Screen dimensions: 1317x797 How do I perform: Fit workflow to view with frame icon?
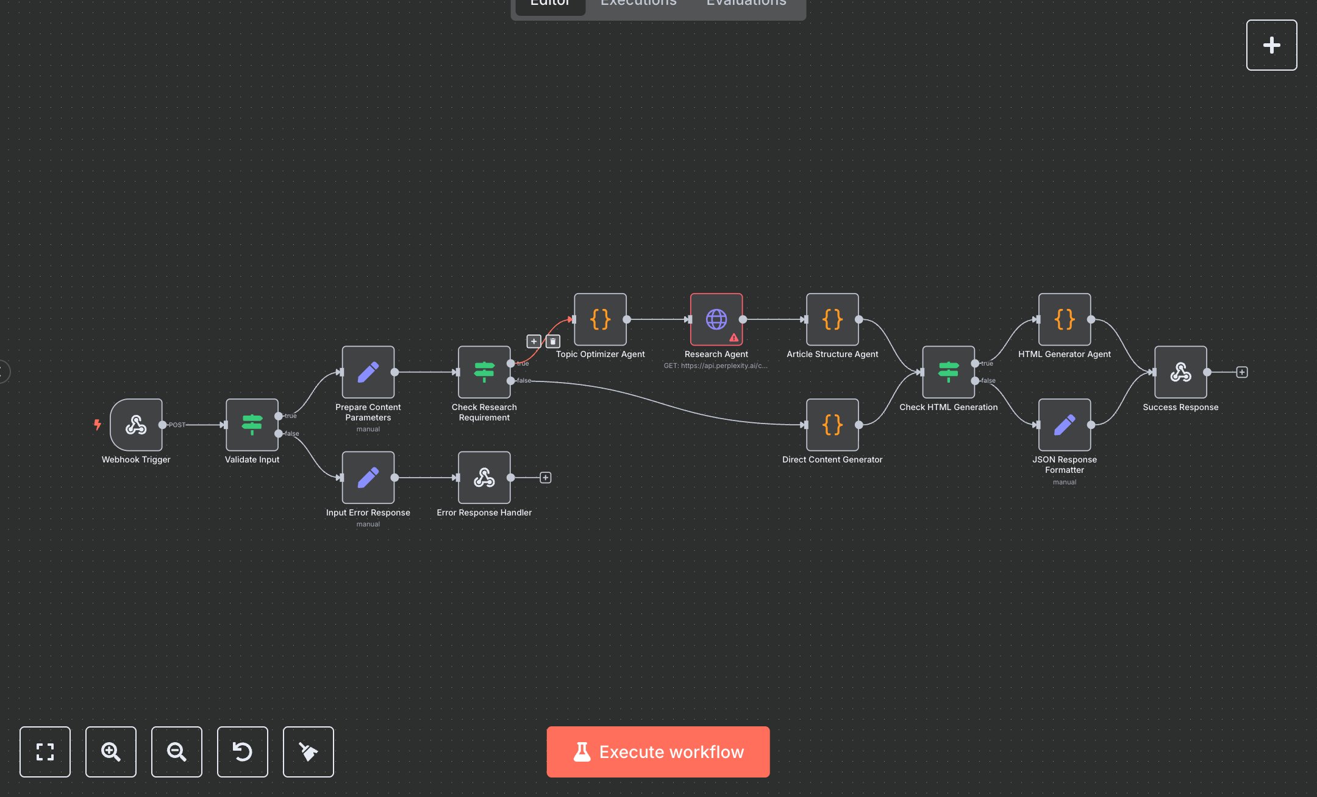(x=45, y=752)
